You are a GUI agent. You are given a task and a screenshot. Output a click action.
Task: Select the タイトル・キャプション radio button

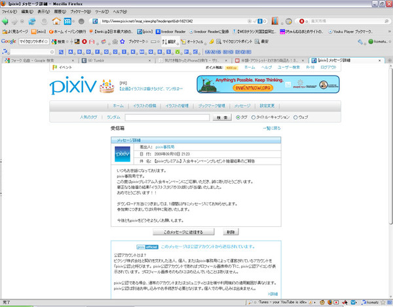pos(253,117)
